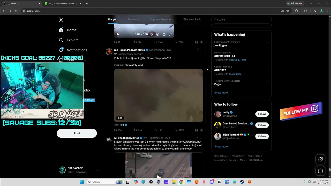Bookmark the post with 578K views

(196, 130)
